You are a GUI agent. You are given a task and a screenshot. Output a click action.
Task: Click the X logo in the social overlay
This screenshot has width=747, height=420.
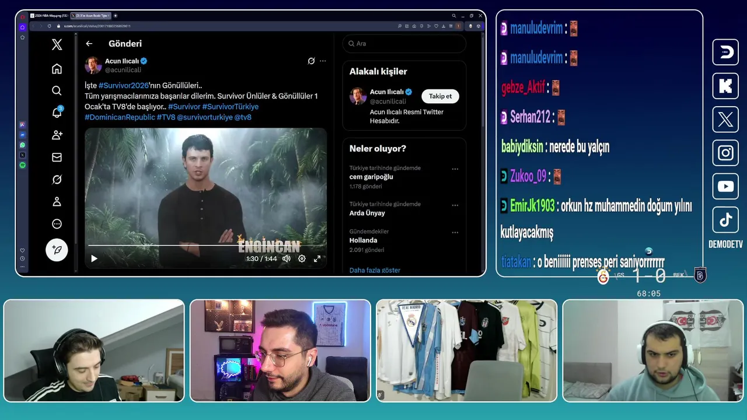(x=725, y=120)
